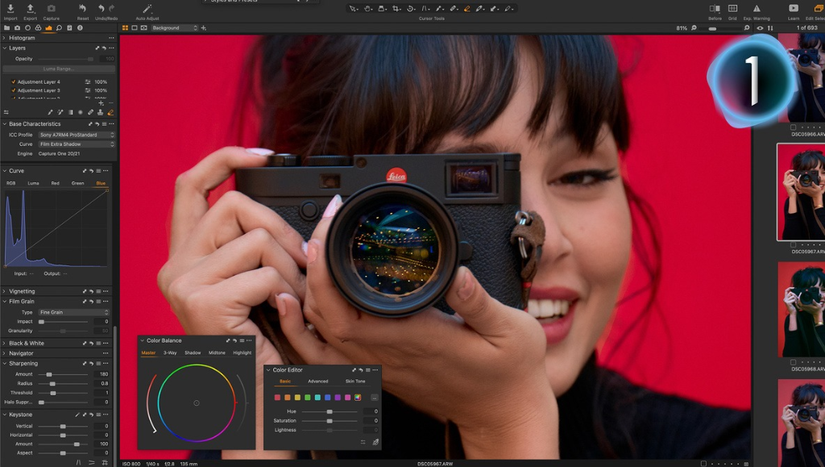Click the Learn icon in the toolbar
825x467 pixels.
tap(794, 8)
